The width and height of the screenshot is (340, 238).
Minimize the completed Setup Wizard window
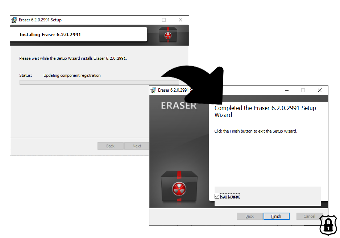(287, 90)
